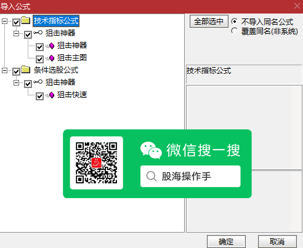Collapse the 狙击神器 node under 技术指标公式
This screenshot has width=303, height=248.
(x=16, y=33)
